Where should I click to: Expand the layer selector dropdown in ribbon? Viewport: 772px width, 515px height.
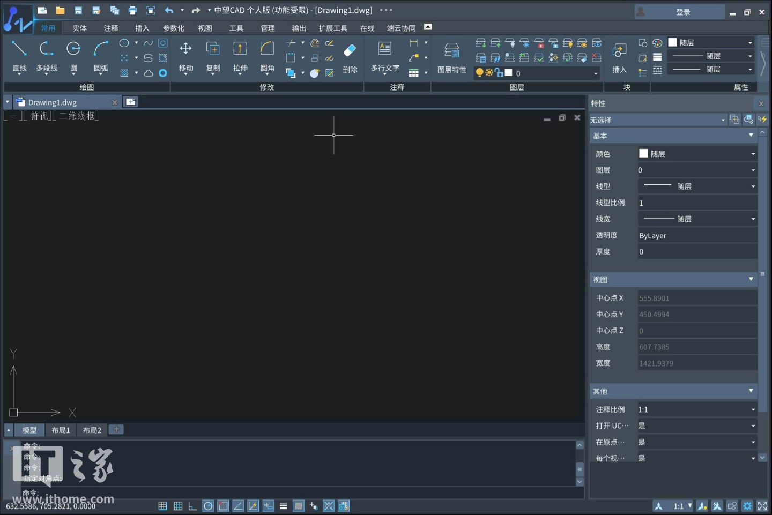[595, 73]
